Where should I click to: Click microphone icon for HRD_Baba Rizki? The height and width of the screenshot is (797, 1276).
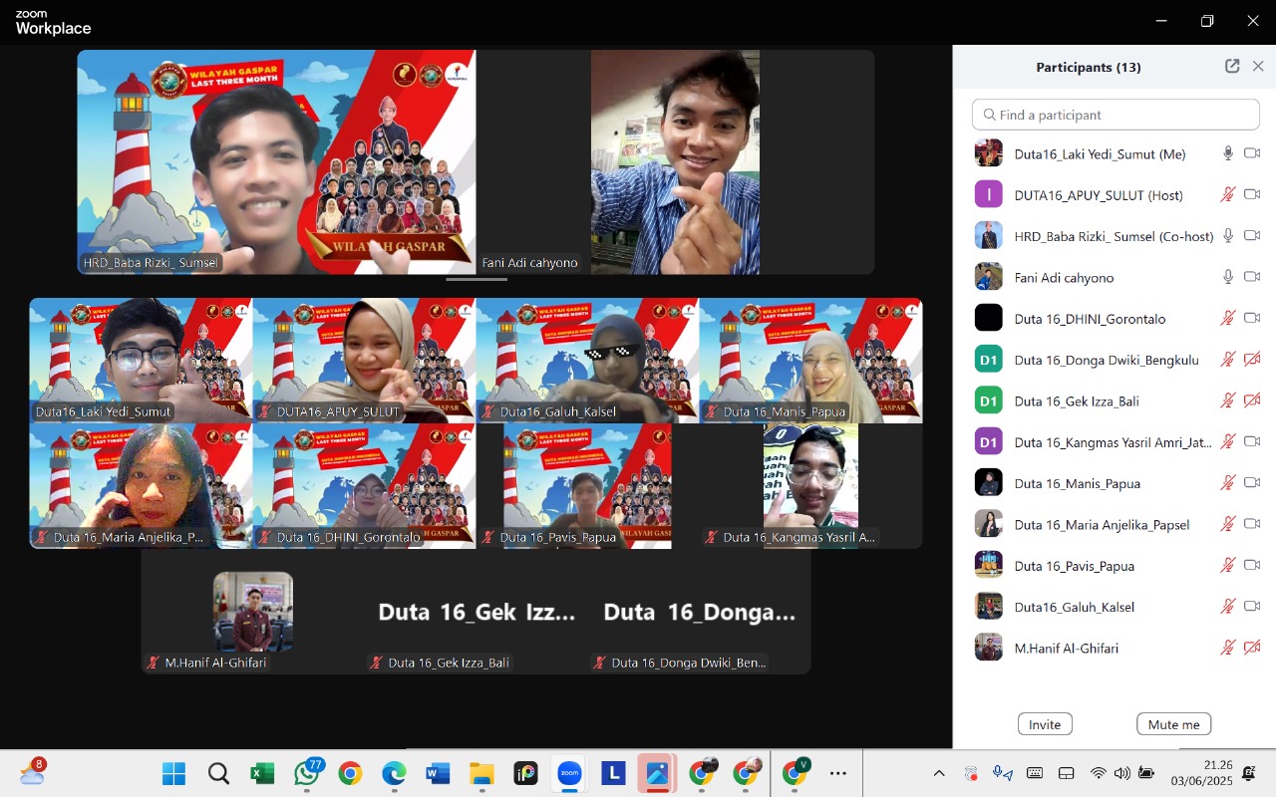[x=1228, y=236]
